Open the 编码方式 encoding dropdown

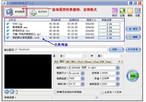(117, 68)
